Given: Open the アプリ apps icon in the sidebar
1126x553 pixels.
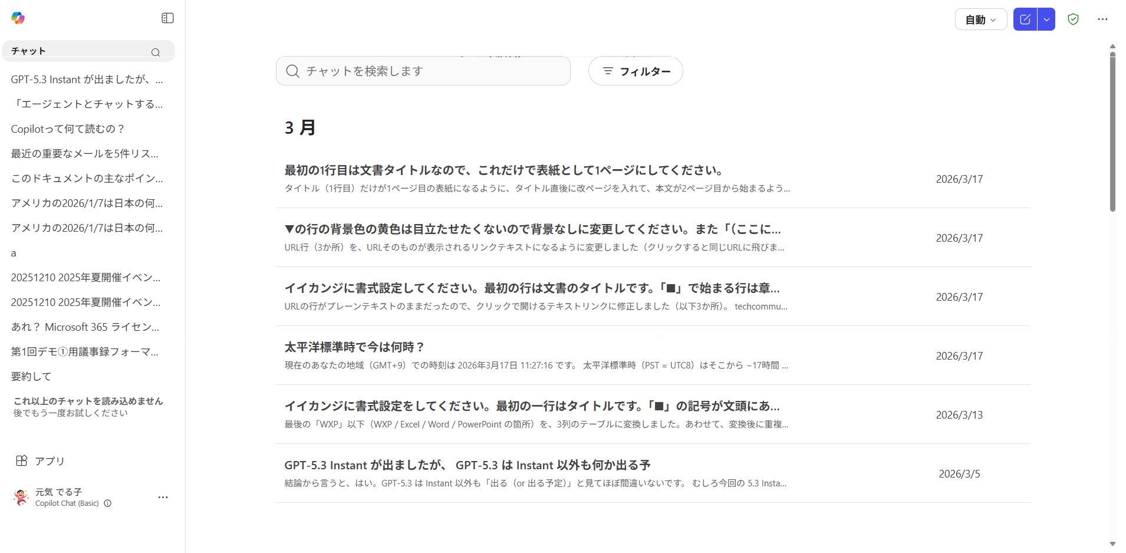Looking at the screenshot, I should coord(22,461).
